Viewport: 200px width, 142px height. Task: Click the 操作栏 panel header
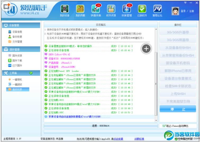178,25
